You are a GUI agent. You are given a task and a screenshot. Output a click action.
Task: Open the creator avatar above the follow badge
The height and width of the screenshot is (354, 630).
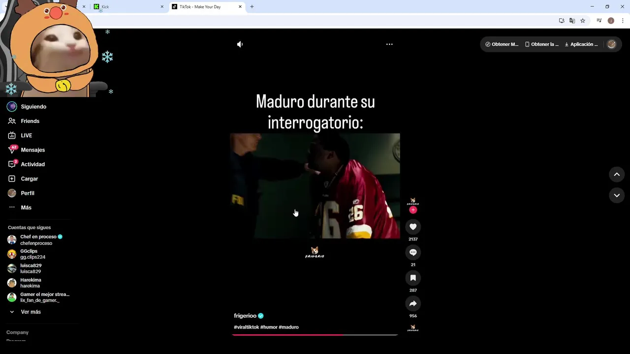coord(413,201)
